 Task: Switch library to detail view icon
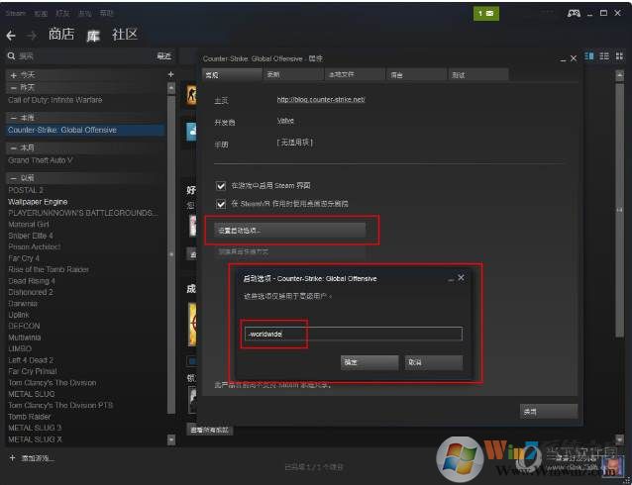[x=588, y=56]
